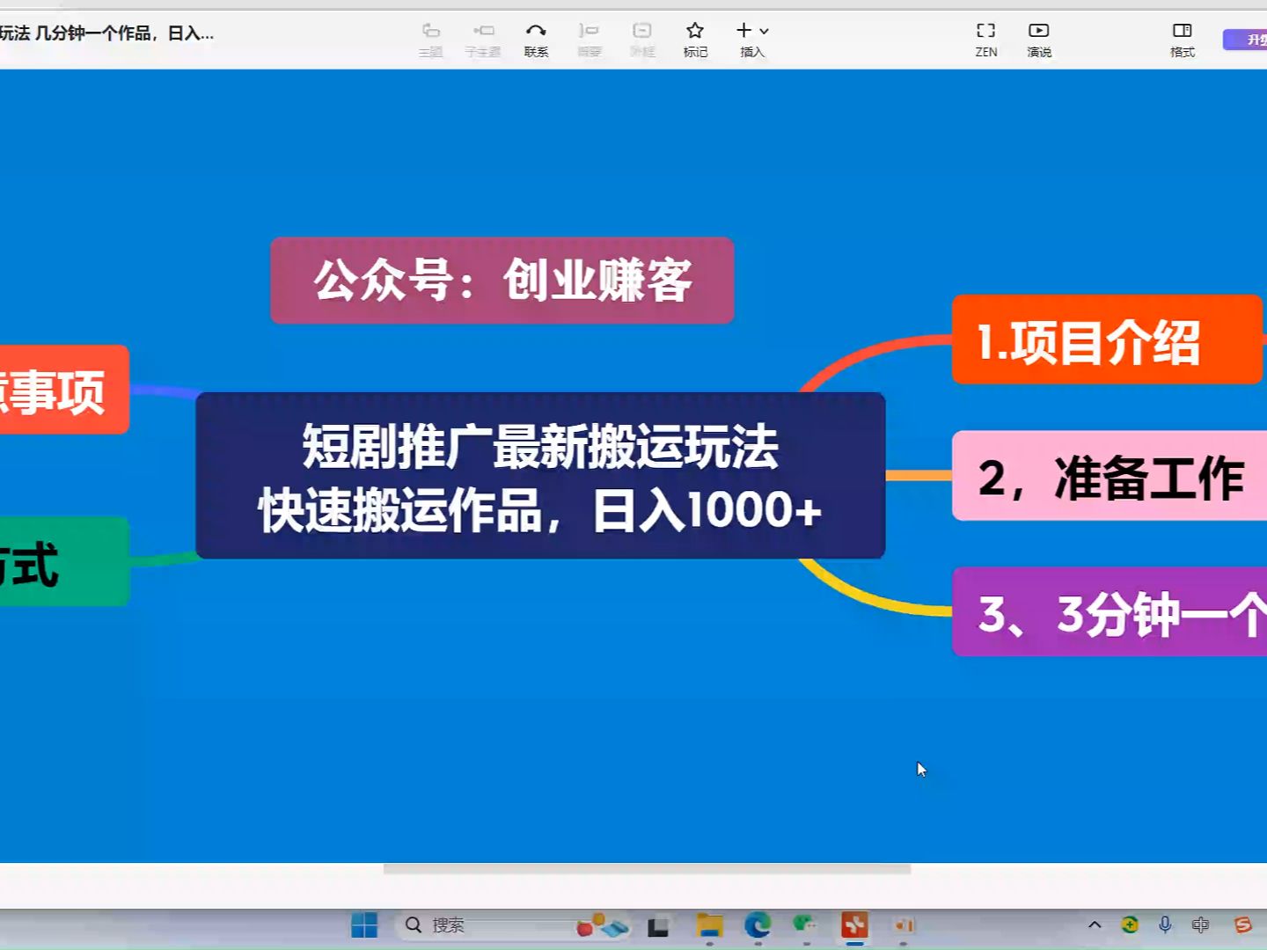
Task: Click the Topic (主题) toolbar icon
Action: [x=431, y=40]
